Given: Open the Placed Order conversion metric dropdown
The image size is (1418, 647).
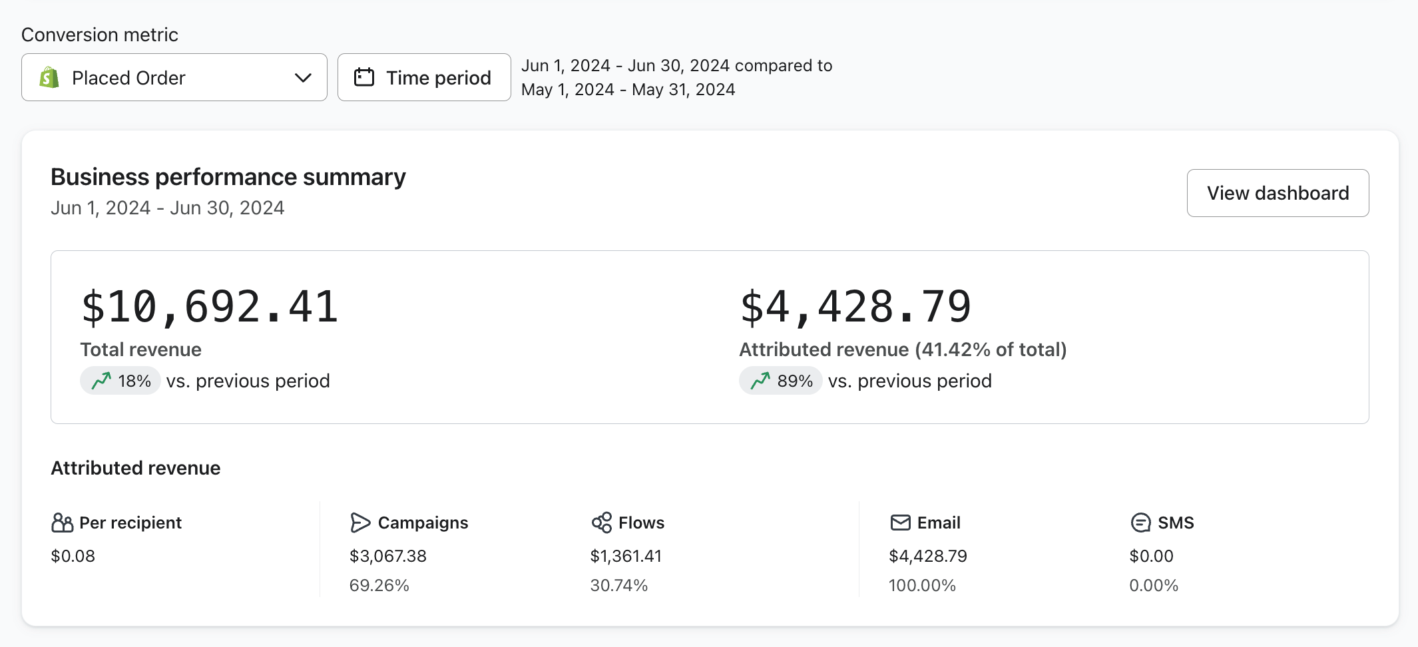Looking at the screenshot, I should (174, 78).
